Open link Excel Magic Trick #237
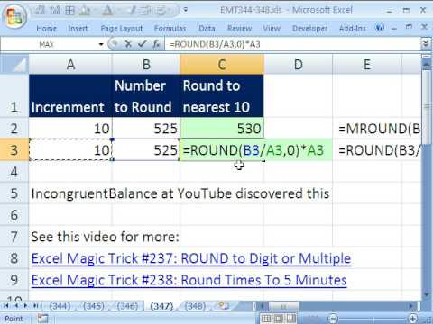This screenshot has width=433, height=324. point(191,258)
